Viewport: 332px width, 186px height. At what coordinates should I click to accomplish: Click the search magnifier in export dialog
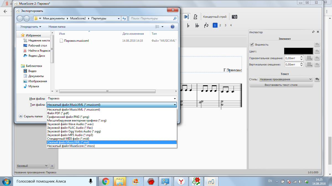pyautogui.click(x=175, y=18)
